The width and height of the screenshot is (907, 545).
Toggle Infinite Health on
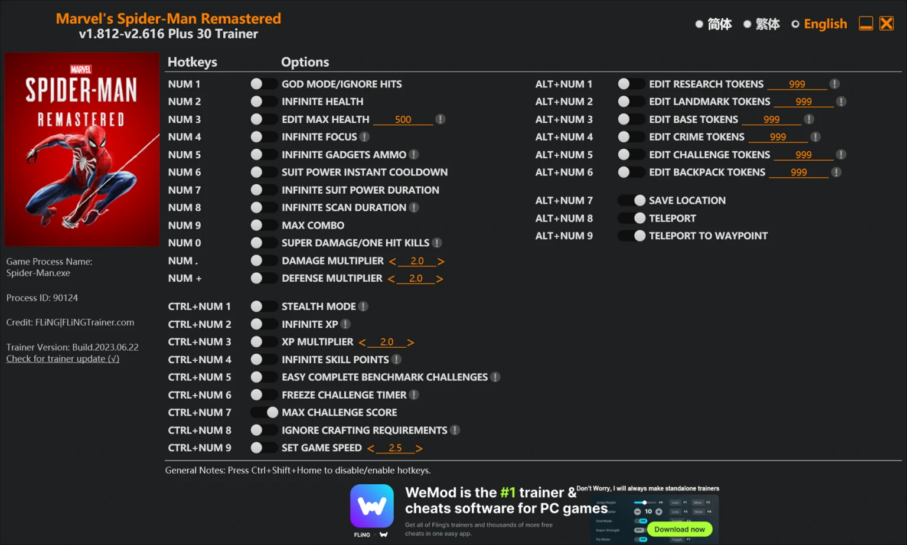263,102
